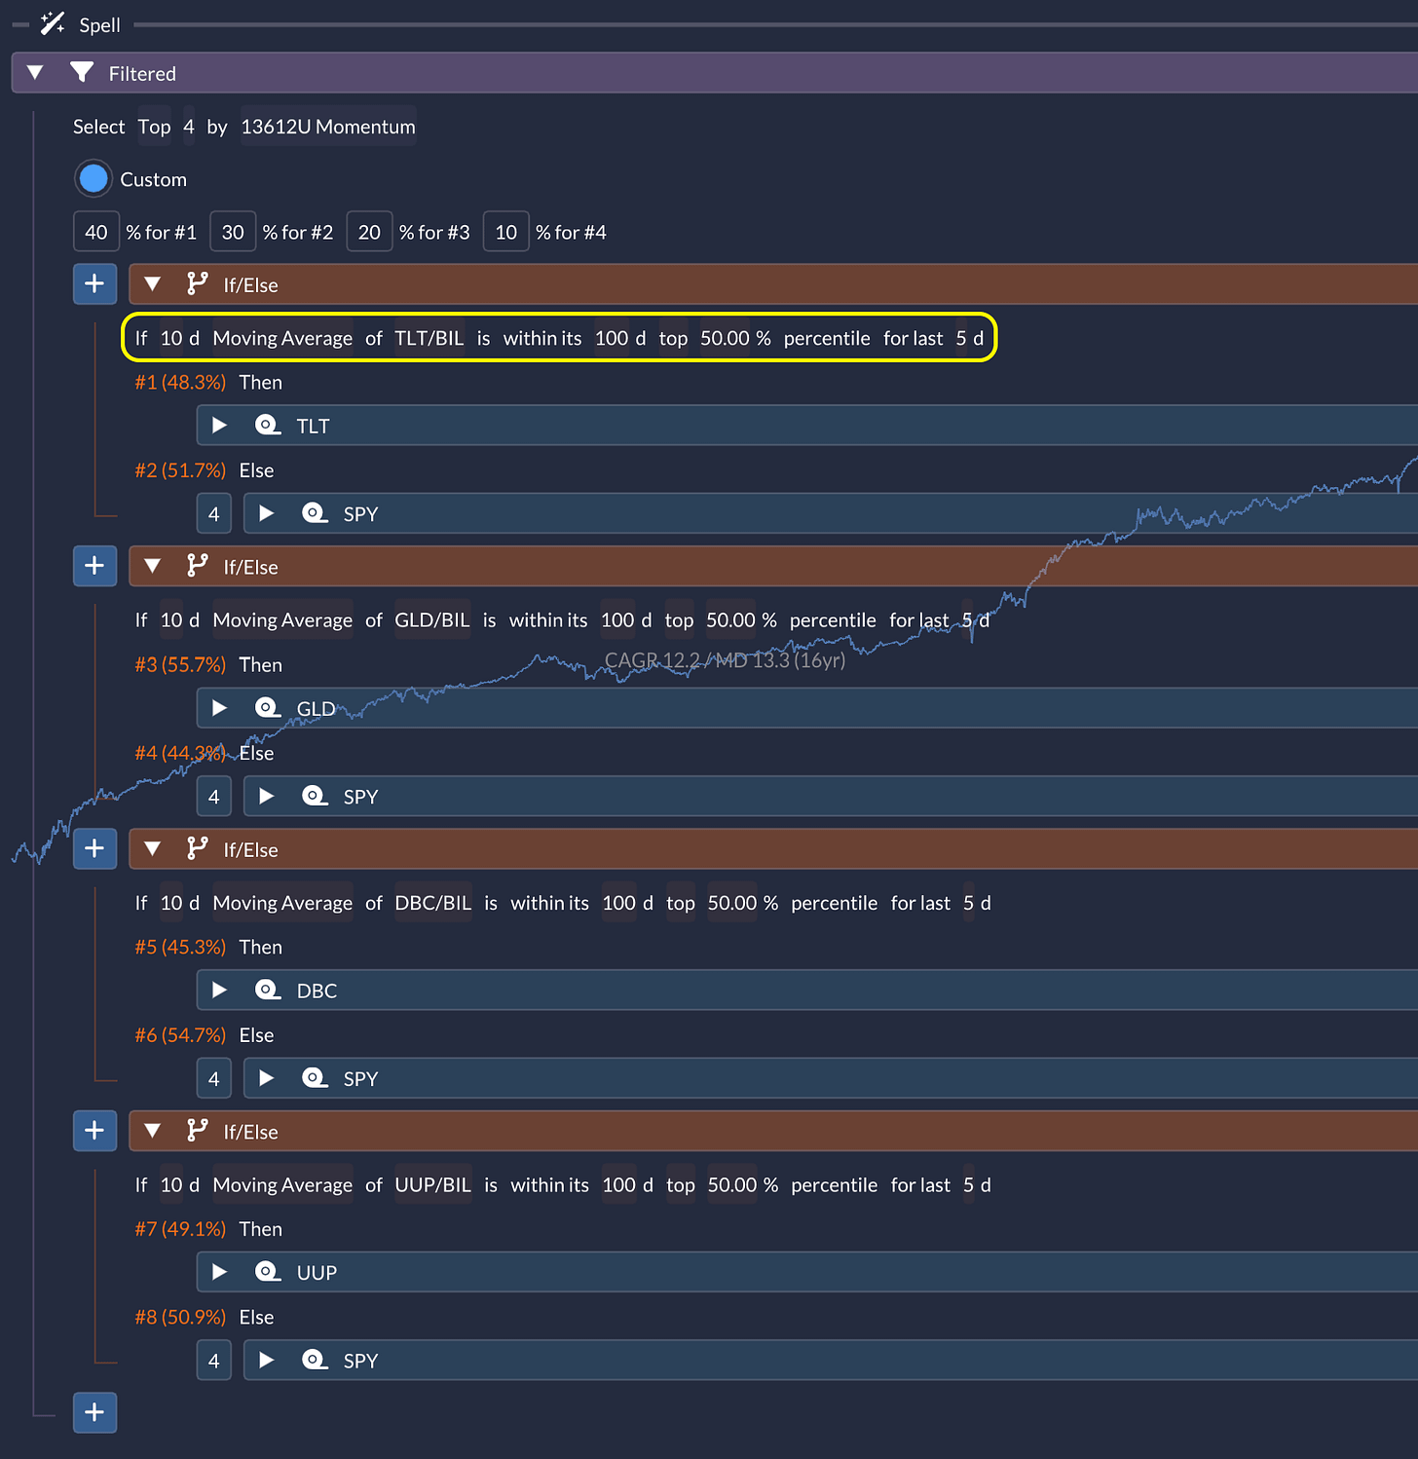Click 50.00 percentile value in TLT/BIL condition
This screenshot has height=1459, width=1418.
pyautogui.click(x=726, y=338)
